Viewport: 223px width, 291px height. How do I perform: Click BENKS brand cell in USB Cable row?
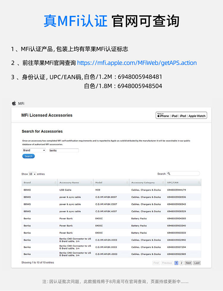point(27,190)
